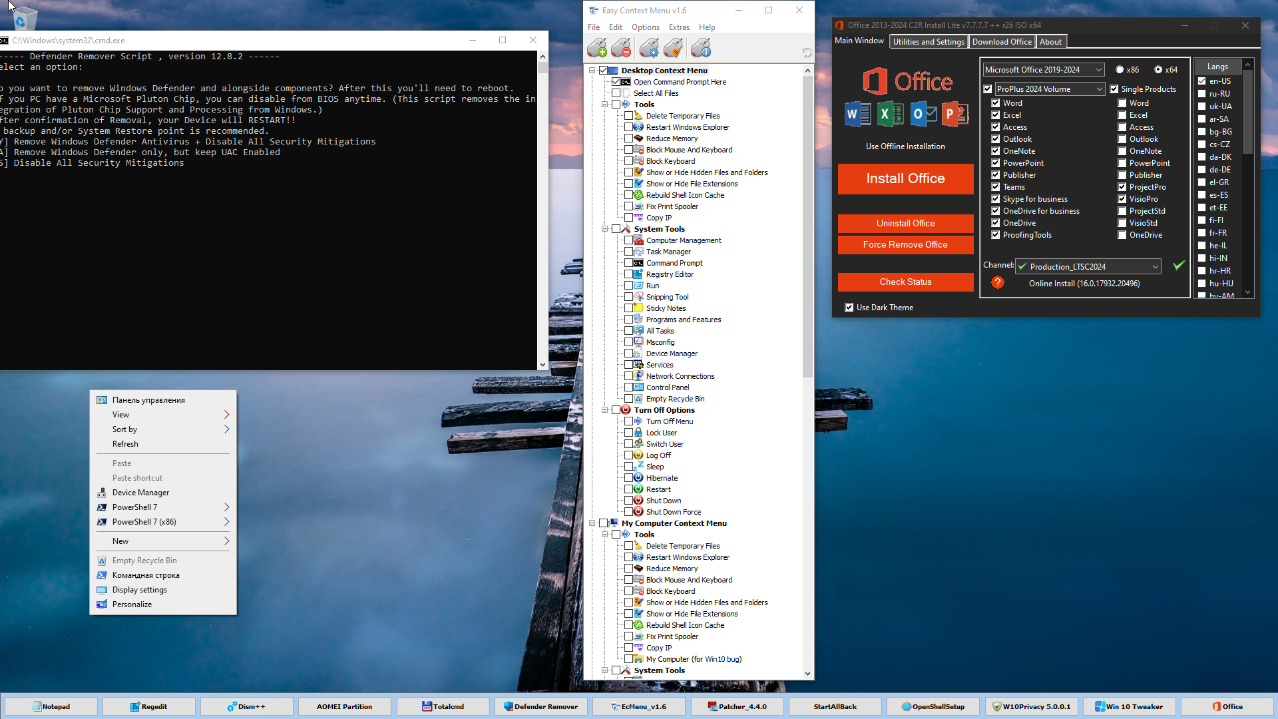
Task: Check the Delete Temporary Files box under Desktop Tools
Action: (x=628, y=116)
